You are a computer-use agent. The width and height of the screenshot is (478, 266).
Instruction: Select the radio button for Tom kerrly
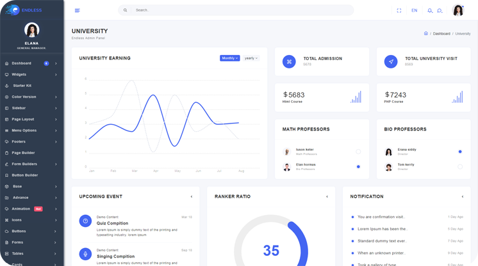pos(460,167)
